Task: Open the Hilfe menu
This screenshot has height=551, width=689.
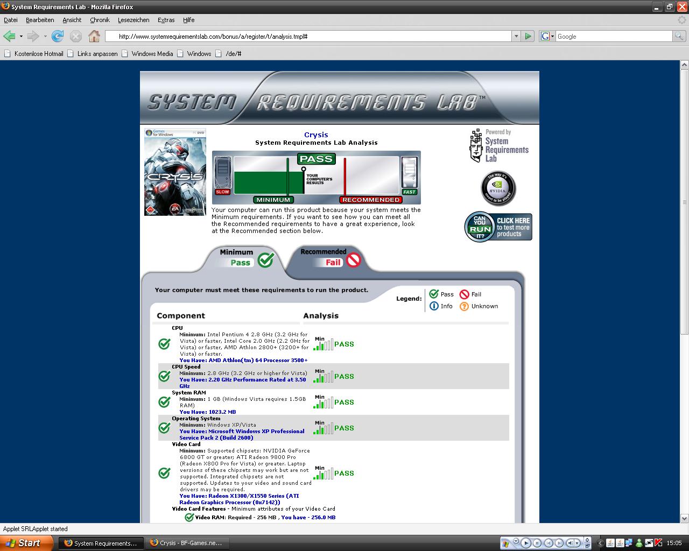Action: tap(188, 20)
